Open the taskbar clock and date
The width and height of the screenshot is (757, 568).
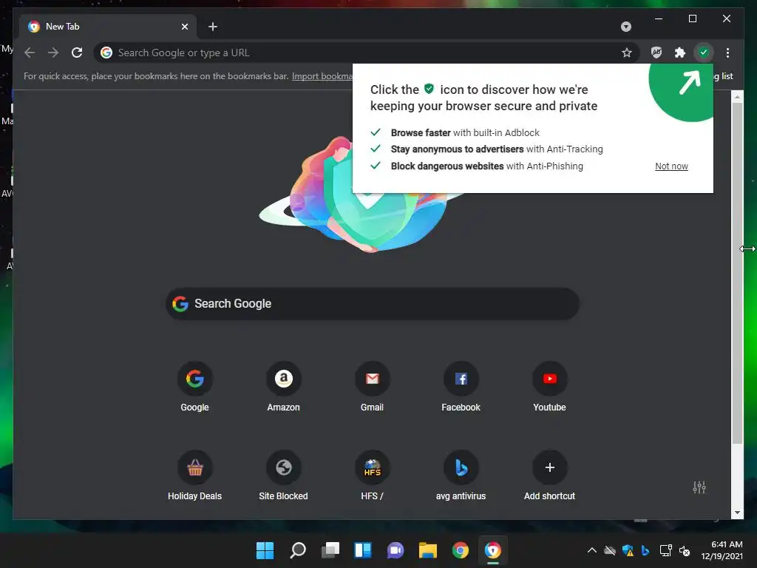coord(722,550)
